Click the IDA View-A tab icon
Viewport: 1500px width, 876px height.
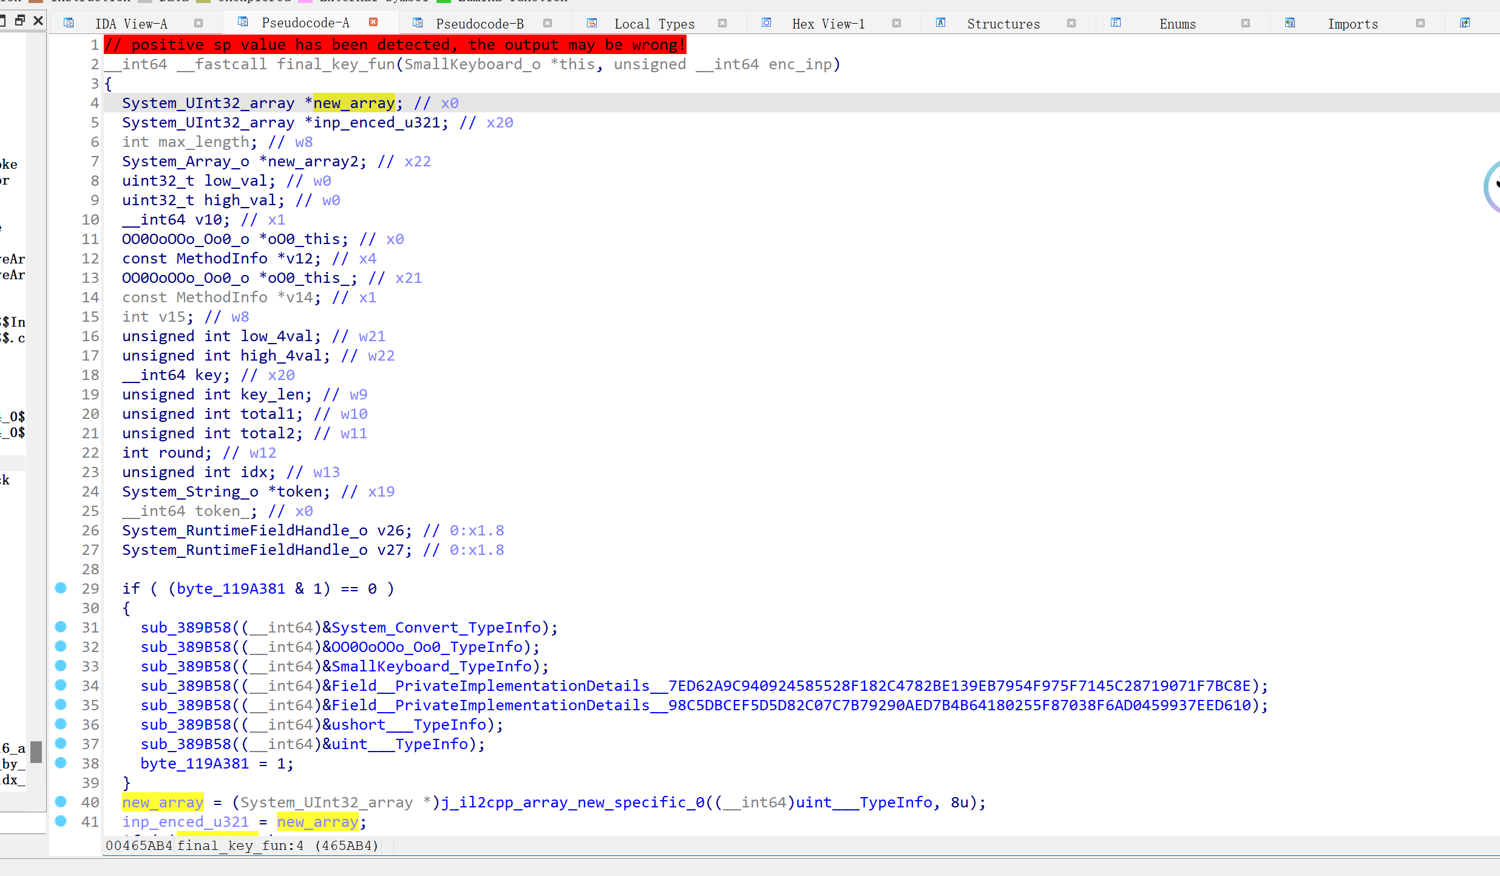point(69,23)
